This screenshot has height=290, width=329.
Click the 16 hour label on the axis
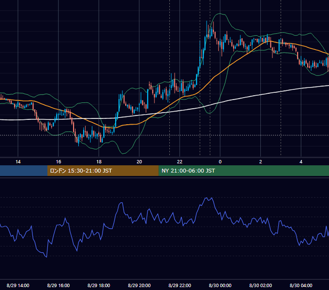pos(59,162)
